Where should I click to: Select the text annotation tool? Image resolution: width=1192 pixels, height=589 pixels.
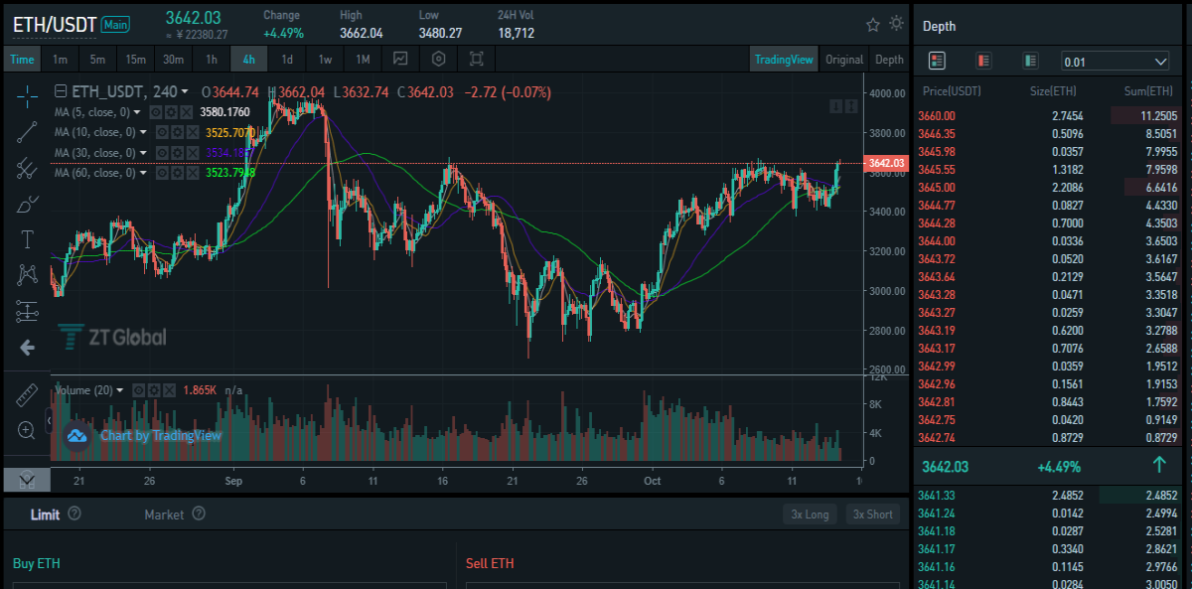coord(27,239)
